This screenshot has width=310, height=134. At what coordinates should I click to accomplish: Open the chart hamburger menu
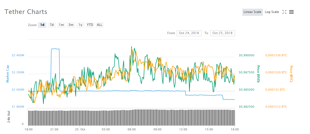tap(291, 12)
